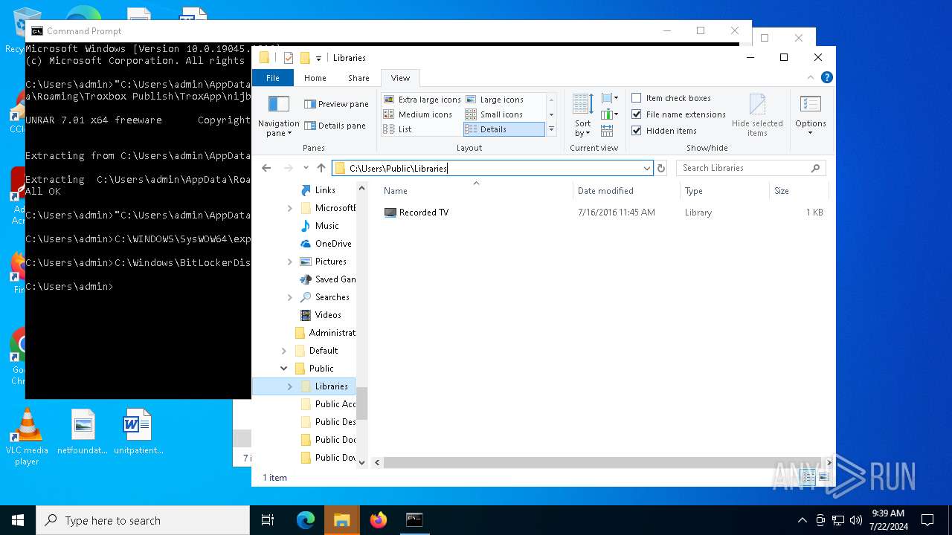Viewport: 952px width, 535px height.
Task: Open the Windows Start menu
Action: [x=18, y=520]
